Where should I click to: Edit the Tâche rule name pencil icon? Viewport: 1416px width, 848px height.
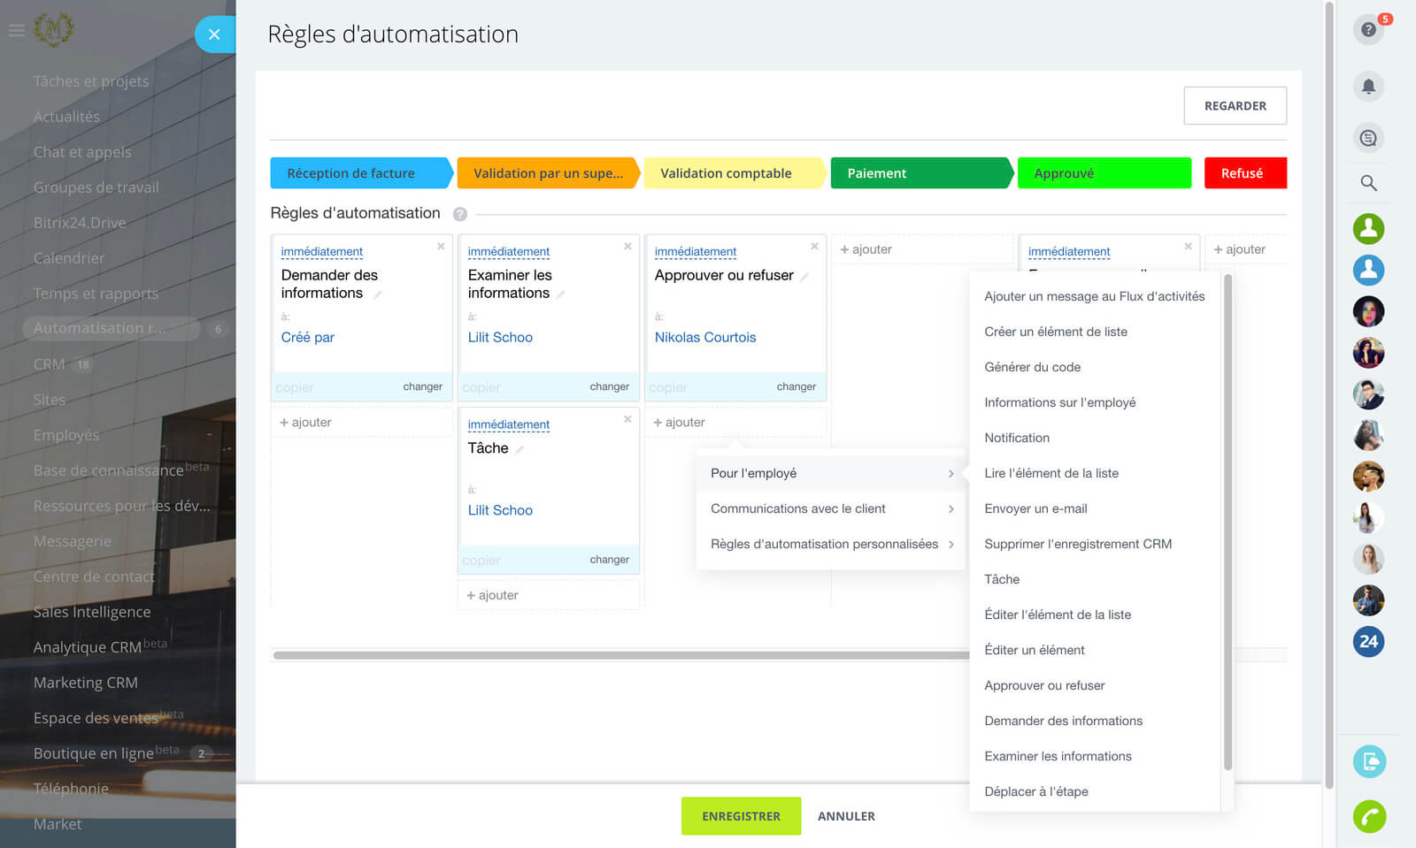point(519,450)
